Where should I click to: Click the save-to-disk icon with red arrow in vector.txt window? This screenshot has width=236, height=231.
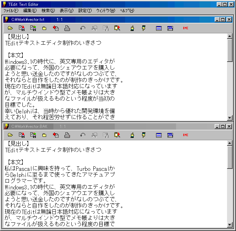22,28
